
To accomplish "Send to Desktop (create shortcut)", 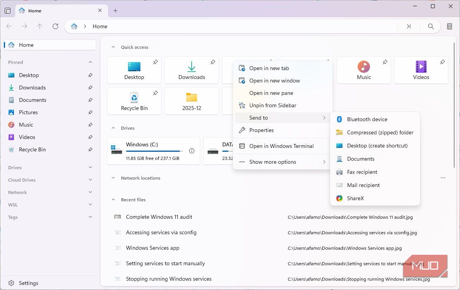I will pos(375,146).
